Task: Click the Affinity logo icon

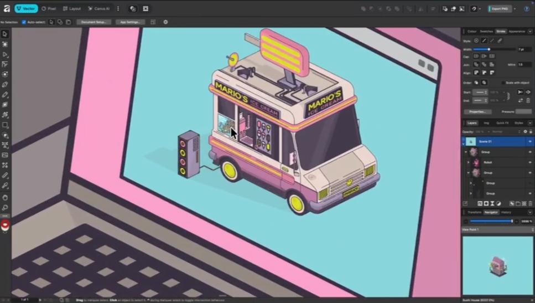Action: (x=6, y=9)
